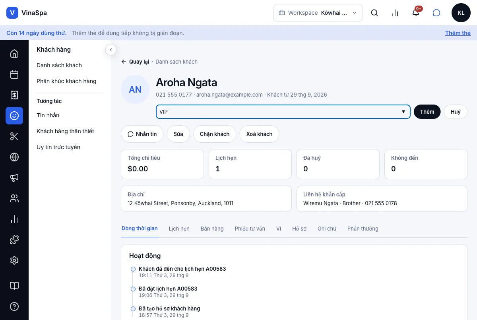Expand the Workspace Kōwhai dropdown
The height and width of the screenshot is (320, 477).
pyautogui.click(x=318, y=13)
